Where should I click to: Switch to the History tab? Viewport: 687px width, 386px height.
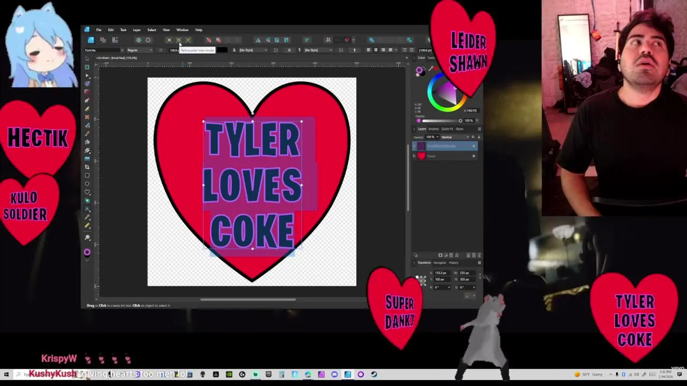point(454,263)
